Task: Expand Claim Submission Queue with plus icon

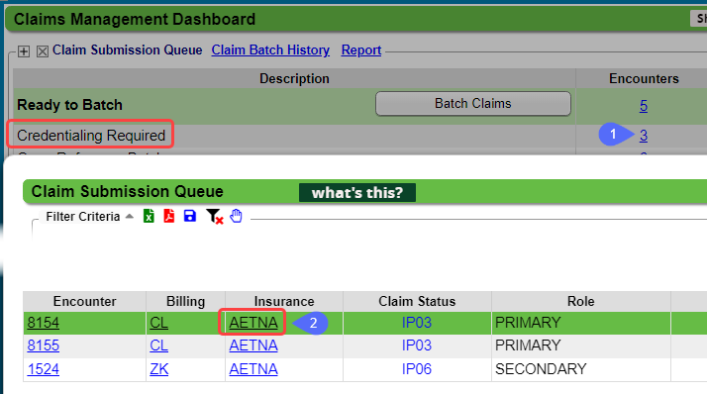Action: (x=24, y=51)
